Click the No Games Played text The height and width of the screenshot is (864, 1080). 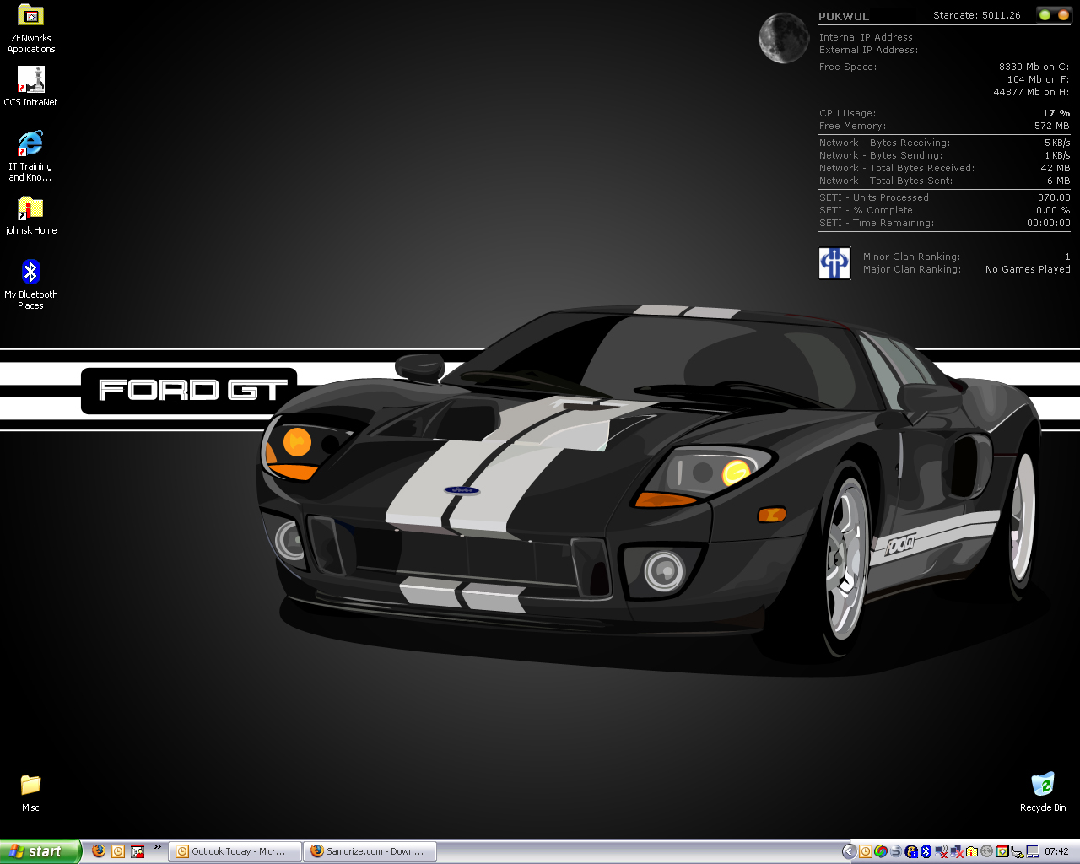(x=1028, y=269)
